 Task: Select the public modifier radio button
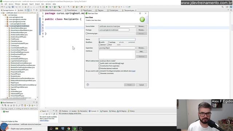coord(99,42)
